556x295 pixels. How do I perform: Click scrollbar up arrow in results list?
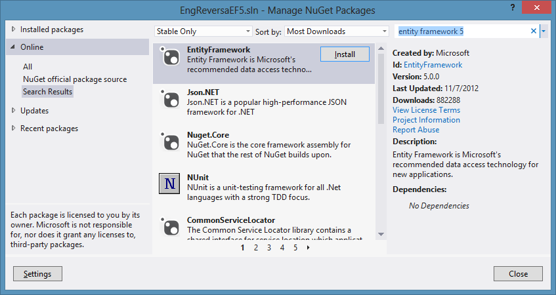coord(381,48)
